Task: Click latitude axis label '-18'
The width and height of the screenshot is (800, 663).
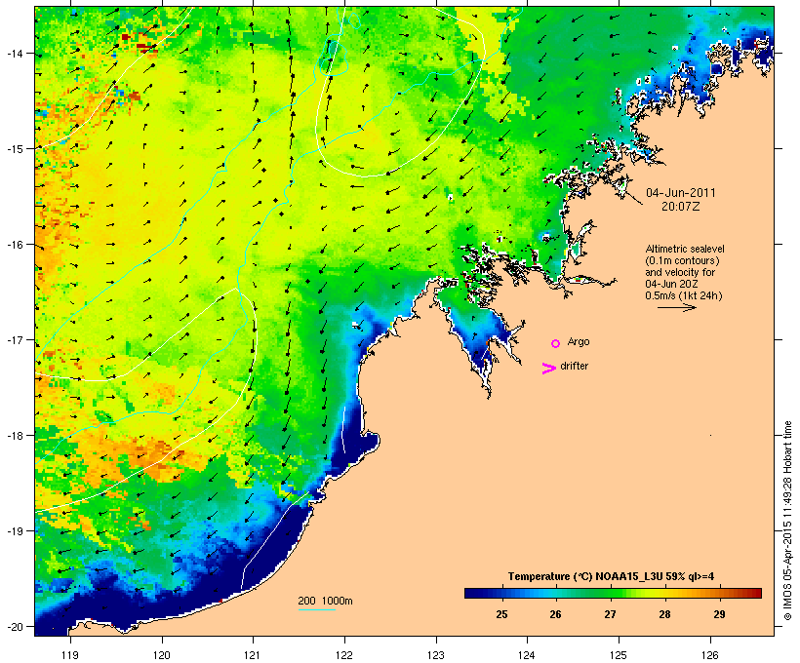Action: pyautogui.click(x=14, y=436)
